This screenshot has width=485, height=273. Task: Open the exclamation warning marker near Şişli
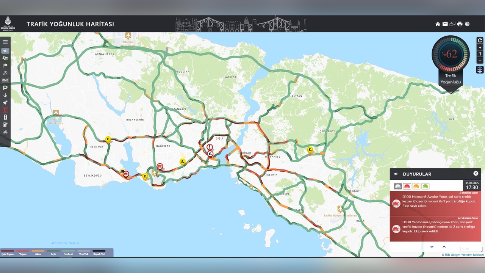210,147
